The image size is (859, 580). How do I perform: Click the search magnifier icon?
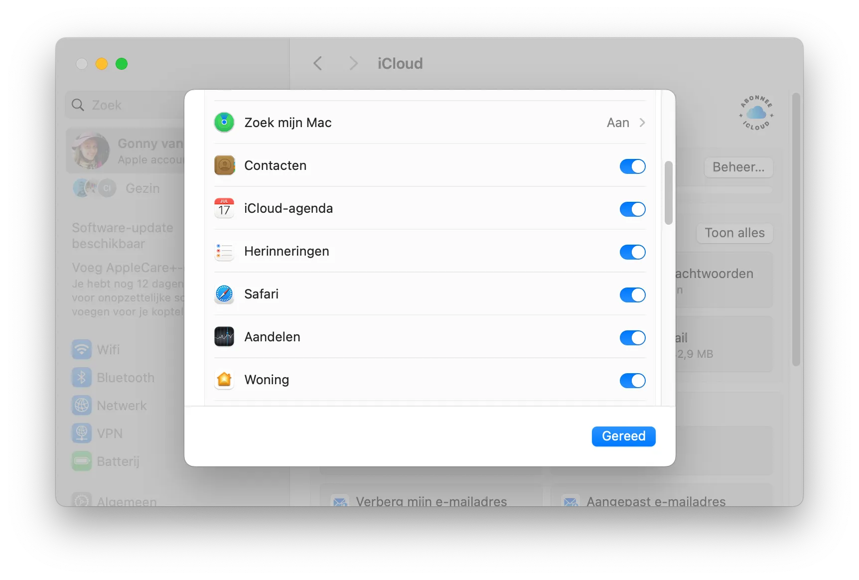(x=78, y=105)
